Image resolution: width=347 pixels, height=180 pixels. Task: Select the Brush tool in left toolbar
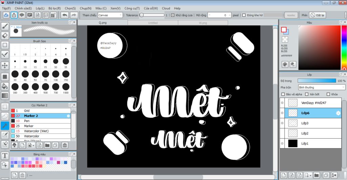coord(5,26)
